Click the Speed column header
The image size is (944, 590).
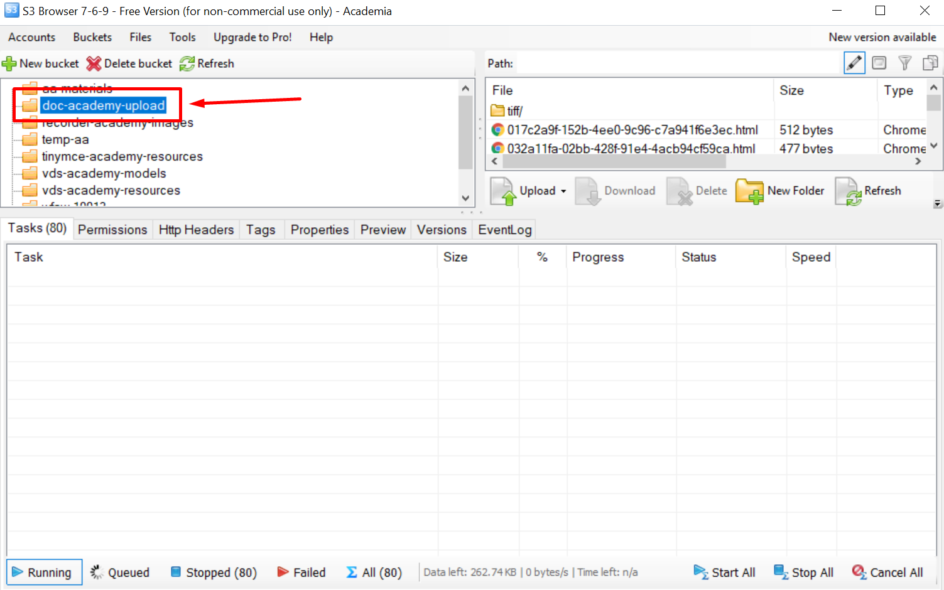(x=811, y=257)
